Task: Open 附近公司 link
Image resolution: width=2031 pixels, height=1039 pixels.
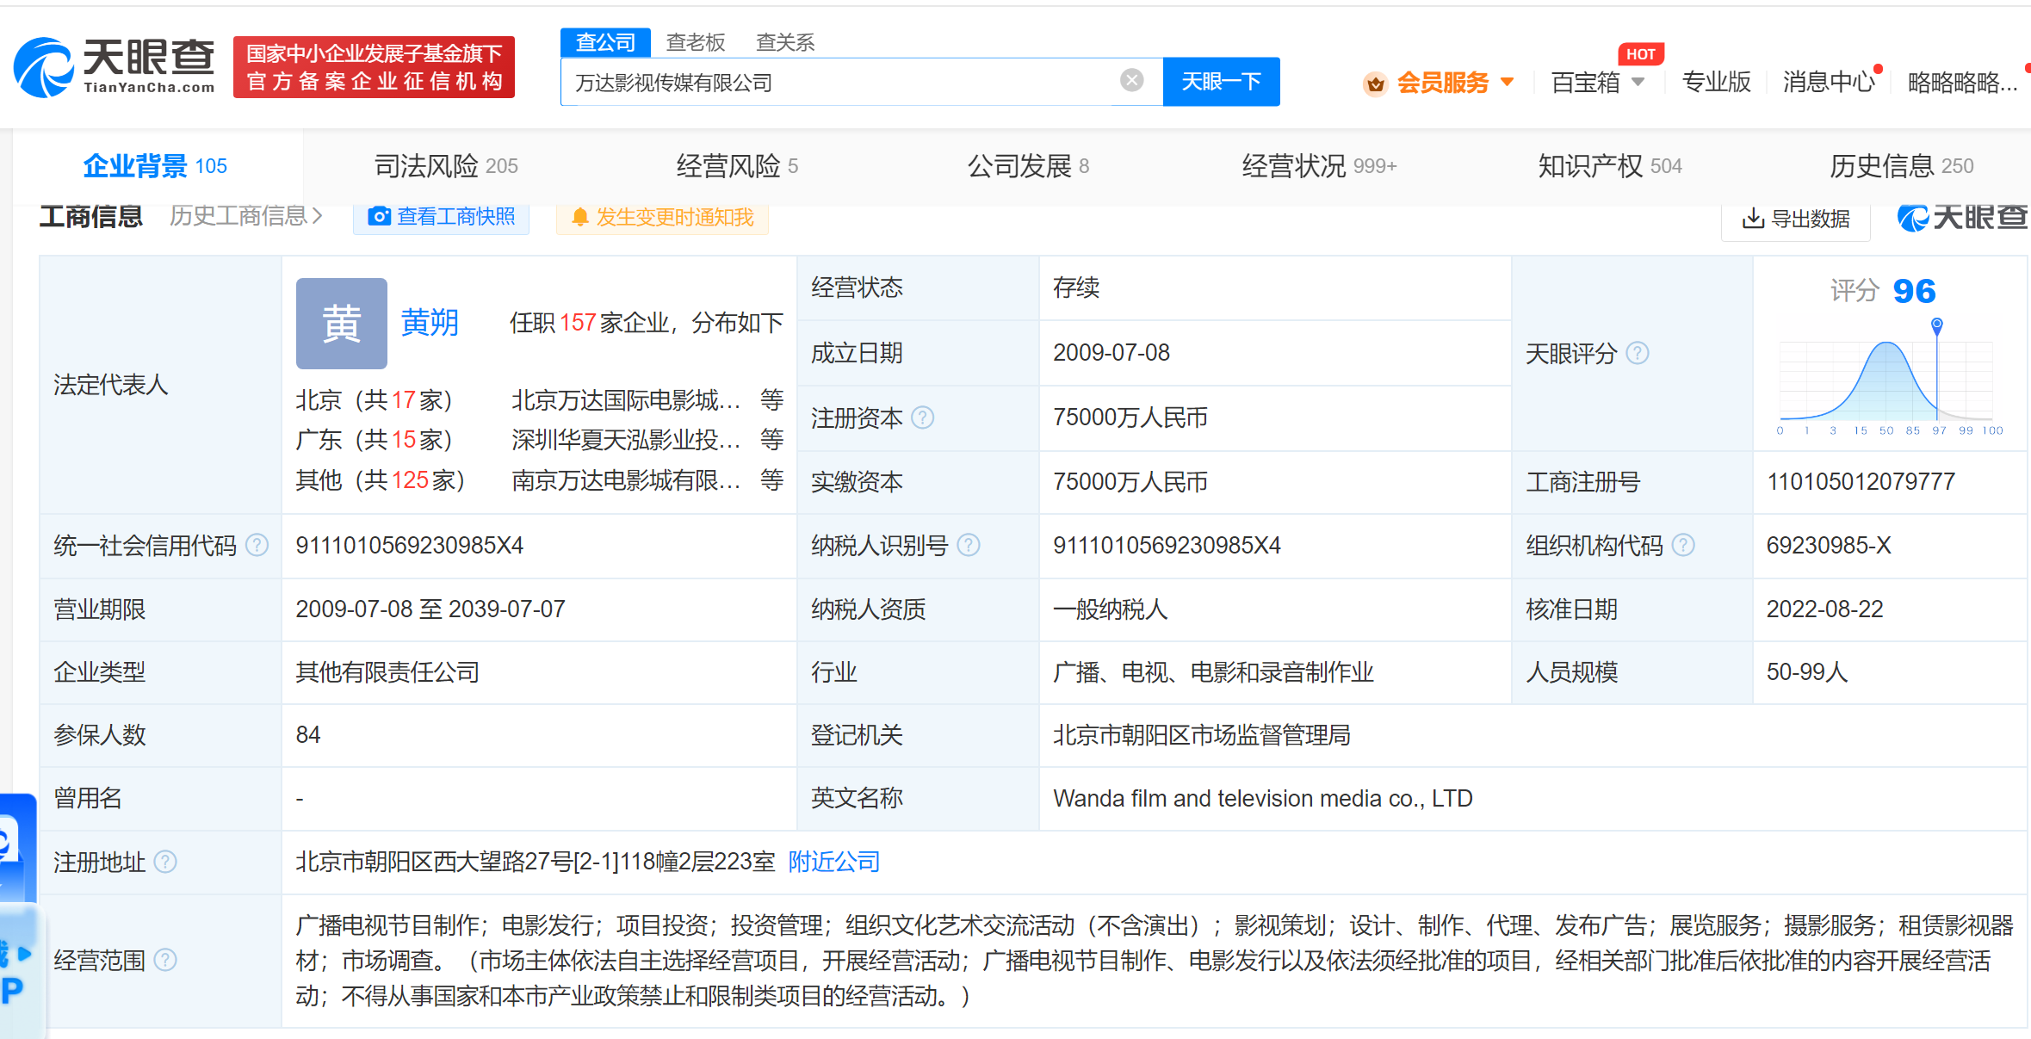Action: 833,862
